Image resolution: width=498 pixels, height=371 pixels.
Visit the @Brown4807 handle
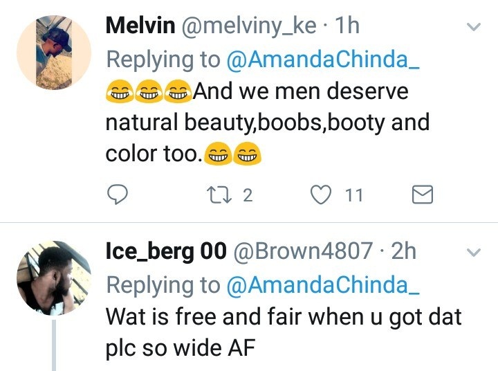(x=306, y=251)
